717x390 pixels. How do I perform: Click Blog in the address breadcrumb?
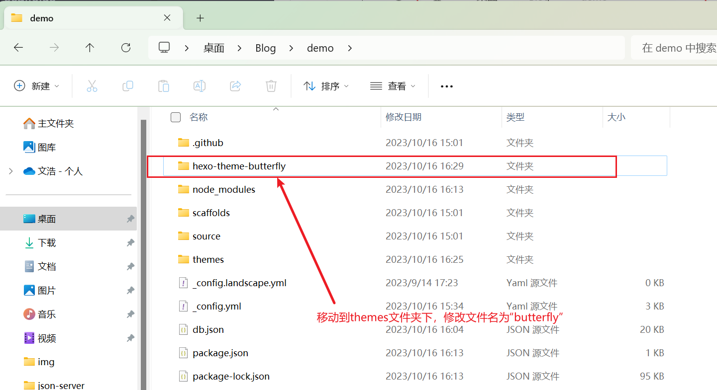coord(265,48)
